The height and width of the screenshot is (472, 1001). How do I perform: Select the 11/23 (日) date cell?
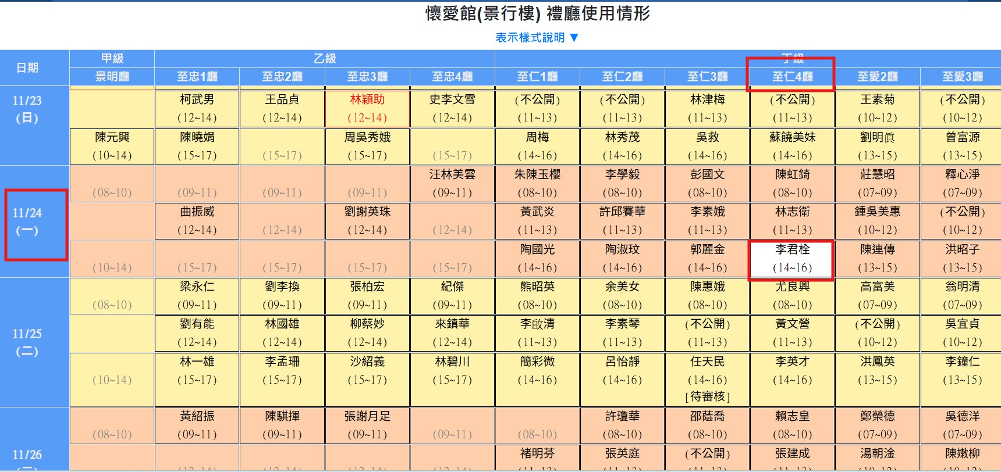click(x=27, y=109)
